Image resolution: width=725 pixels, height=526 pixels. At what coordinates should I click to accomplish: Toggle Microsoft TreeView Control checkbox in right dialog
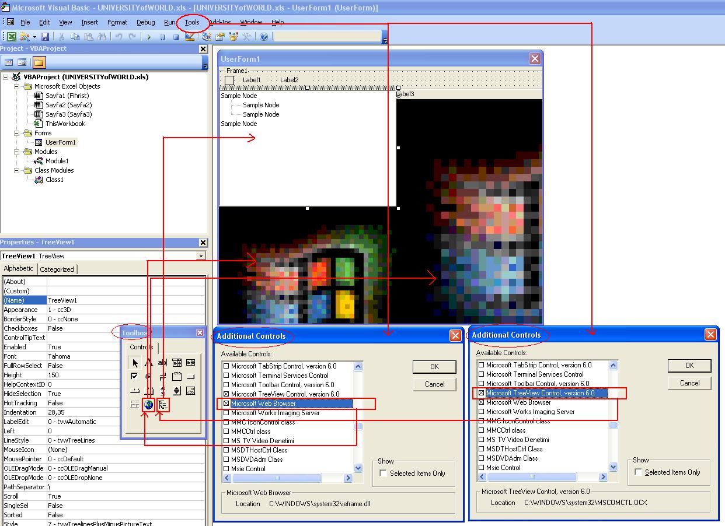point(482,393)
